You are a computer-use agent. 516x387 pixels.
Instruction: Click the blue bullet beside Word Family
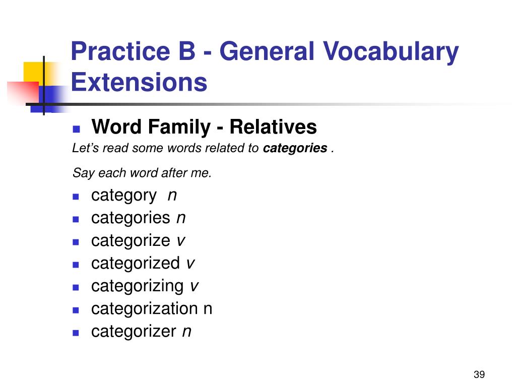(77, 128)
